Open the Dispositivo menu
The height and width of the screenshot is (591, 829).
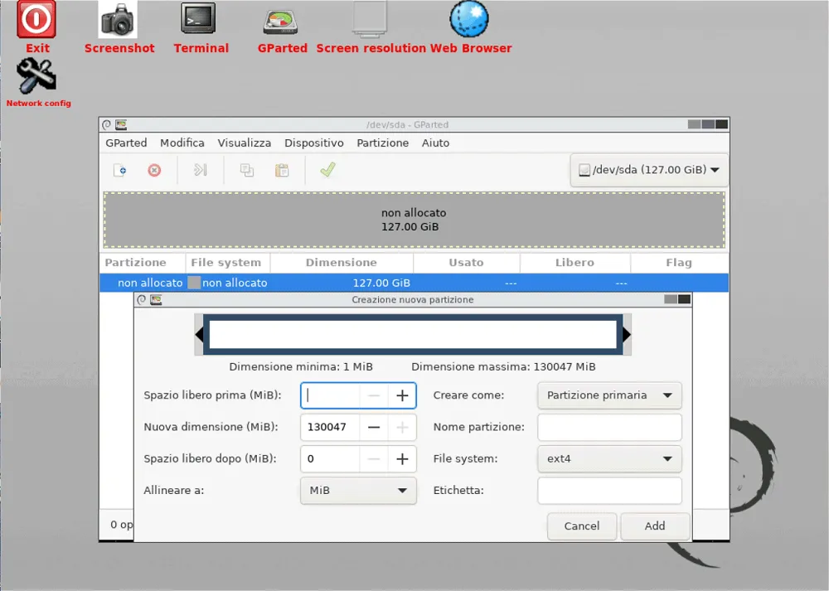click(314, 143)
